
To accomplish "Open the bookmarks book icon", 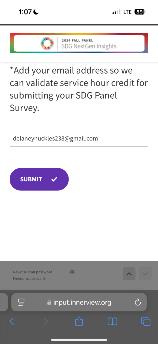I will click(x=112, y=321).
